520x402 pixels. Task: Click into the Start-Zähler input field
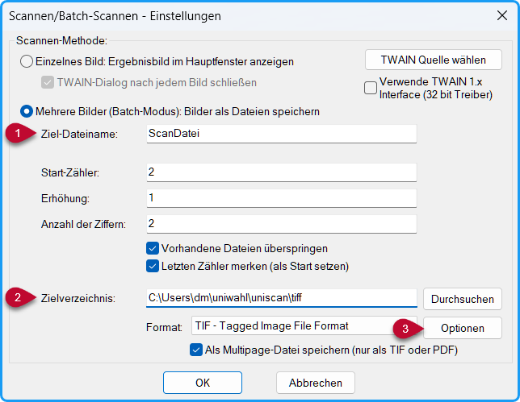(282, 172)
